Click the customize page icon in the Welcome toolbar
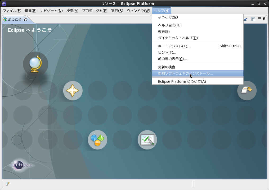The height and width of the screenshot is (190, 269). click(253, 19)
